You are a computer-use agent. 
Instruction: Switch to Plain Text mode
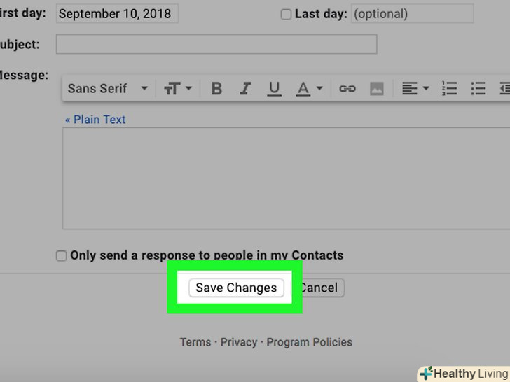(x=95, y=120)
